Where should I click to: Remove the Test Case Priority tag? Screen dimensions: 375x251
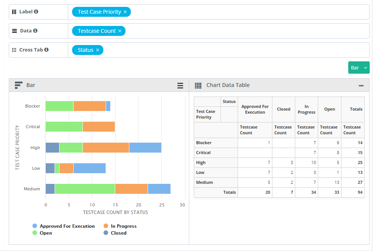tap(125, 12)
